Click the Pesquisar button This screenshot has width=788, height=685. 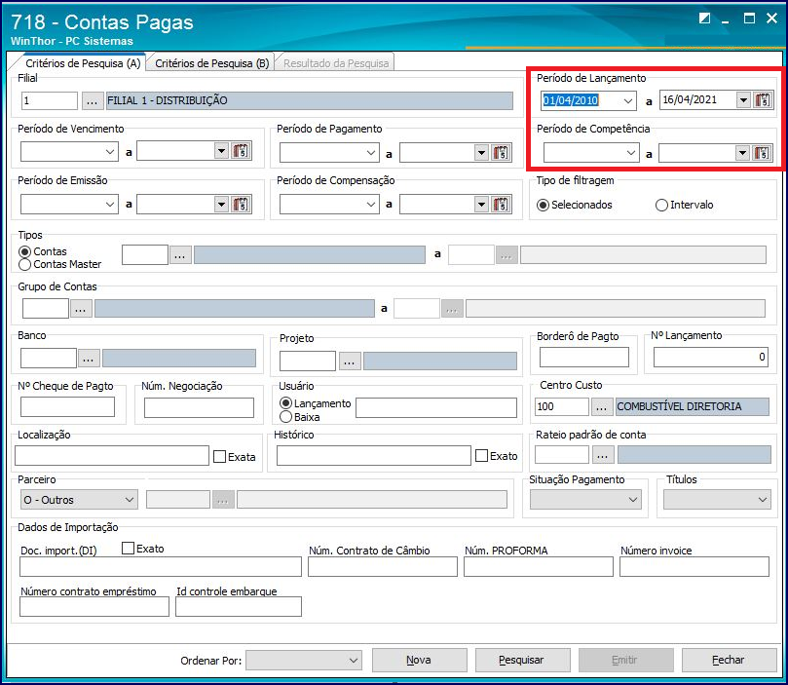pyautogui.click(x=522, y=660)
